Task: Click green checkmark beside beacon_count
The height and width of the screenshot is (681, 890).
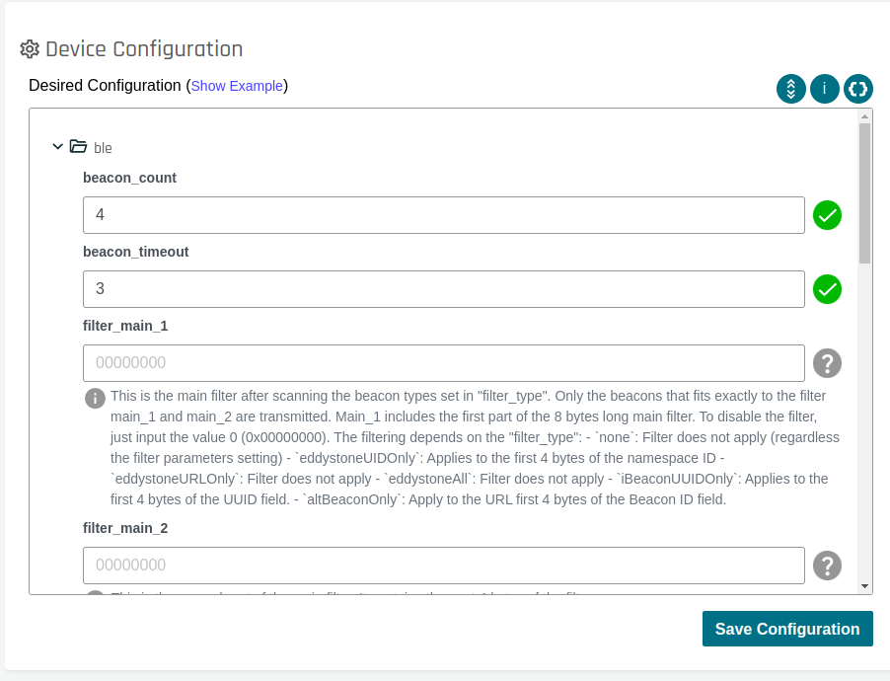Action: click(827, 215)
